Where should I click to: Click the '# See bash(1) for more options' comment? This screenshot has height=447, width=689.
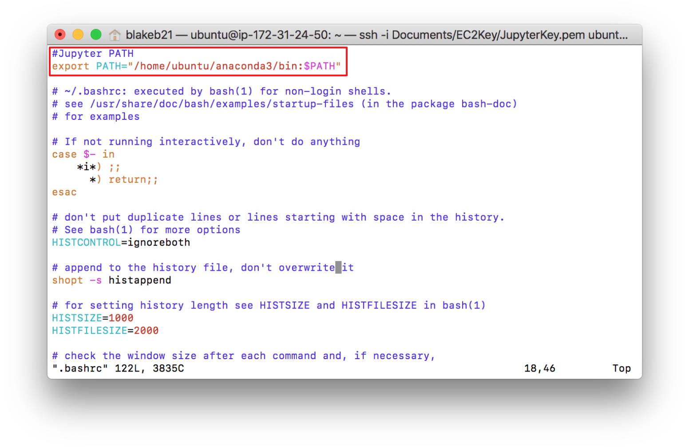click(x=146, y=230)
